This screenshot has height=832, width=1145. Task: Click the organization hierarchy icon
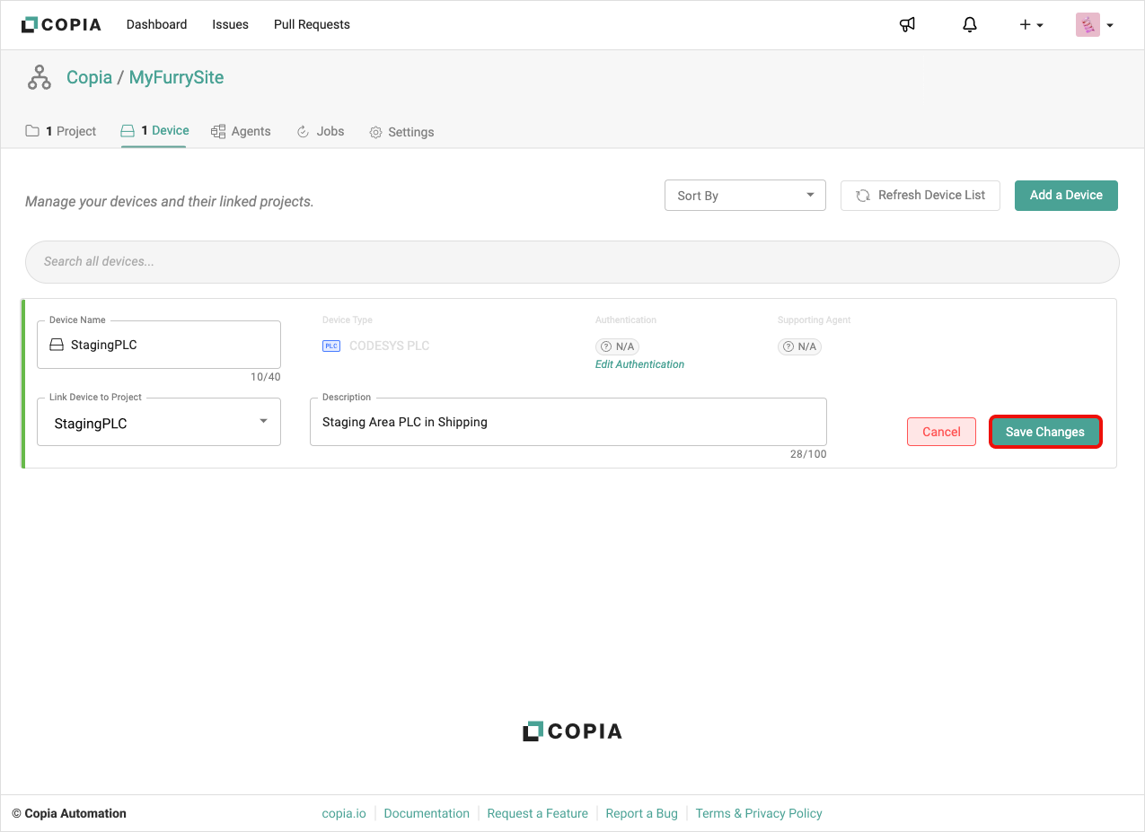(40, 78)
